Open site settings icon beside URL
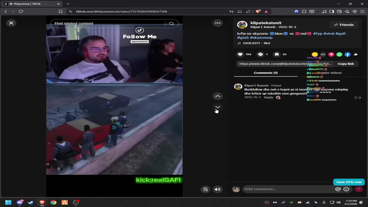368x207 pixels. click(x=70, y=11)
